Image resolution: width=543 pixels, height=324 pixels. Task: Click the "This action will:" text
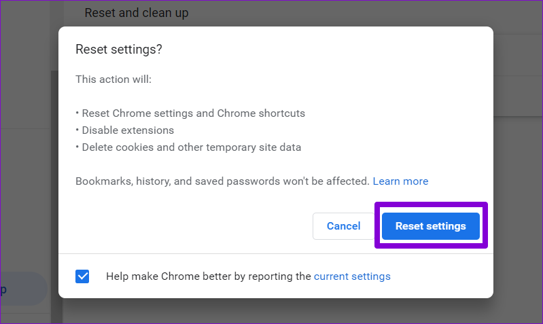pyautogui.click(x=113, y=79)
